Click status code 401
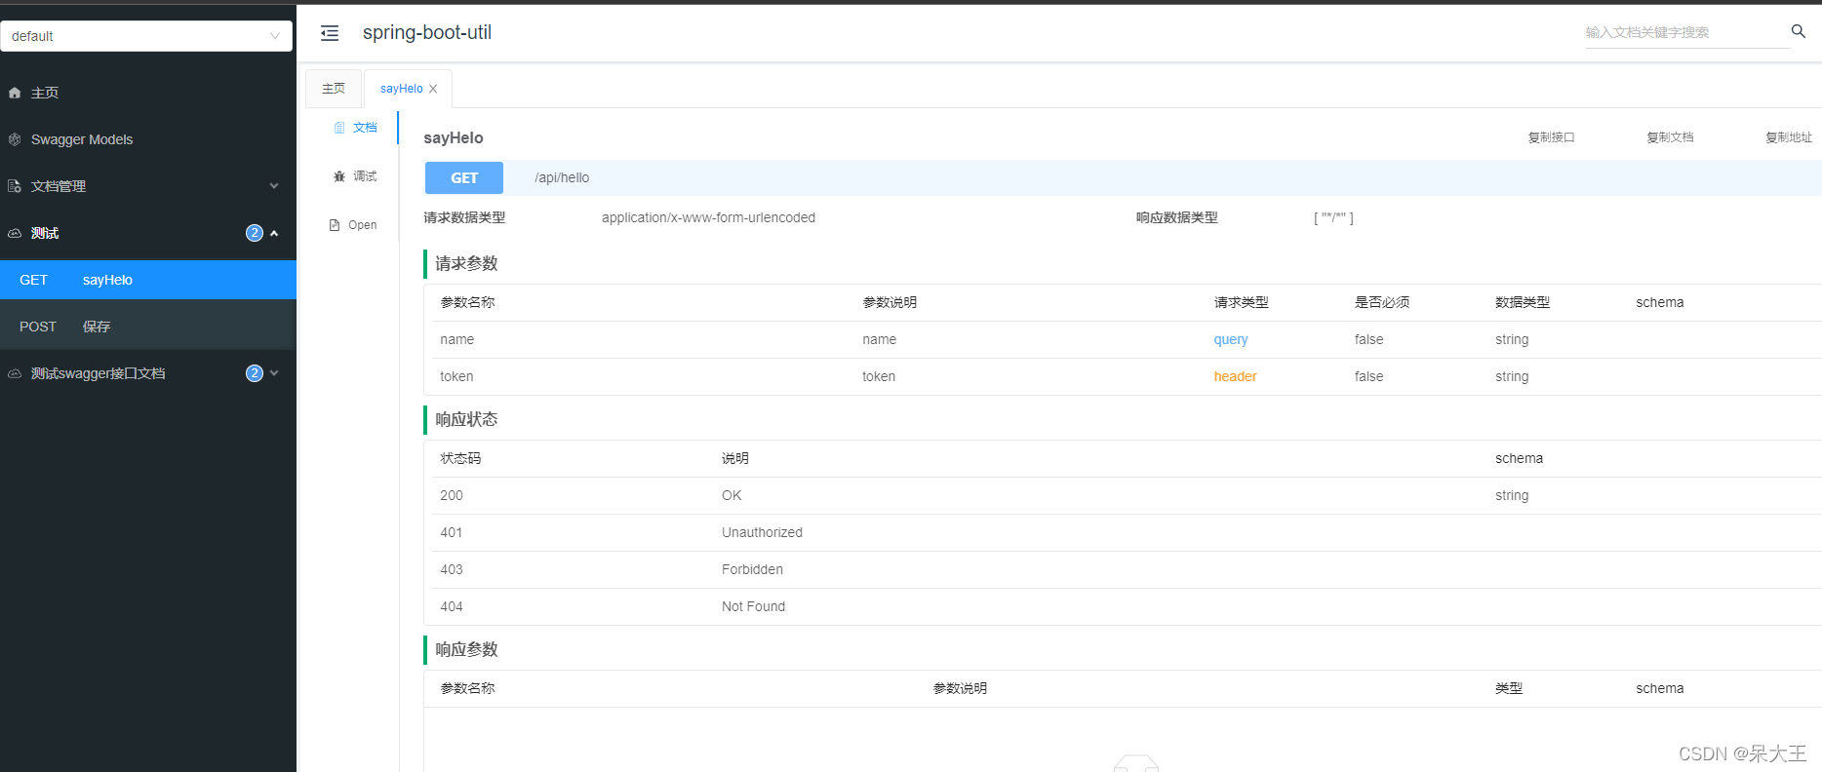The image size is (1822, 772). pos(452,533)
